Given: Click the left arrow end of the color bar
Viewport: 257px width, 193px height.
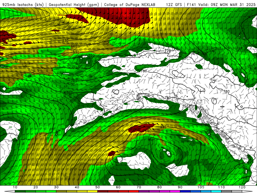Looking at the screenshot, I should [10, 191].
